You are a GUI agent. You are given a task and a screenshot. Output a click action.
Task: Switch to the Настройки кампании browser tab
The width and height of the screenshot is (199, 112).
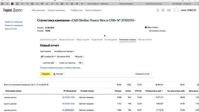(154, 4)
